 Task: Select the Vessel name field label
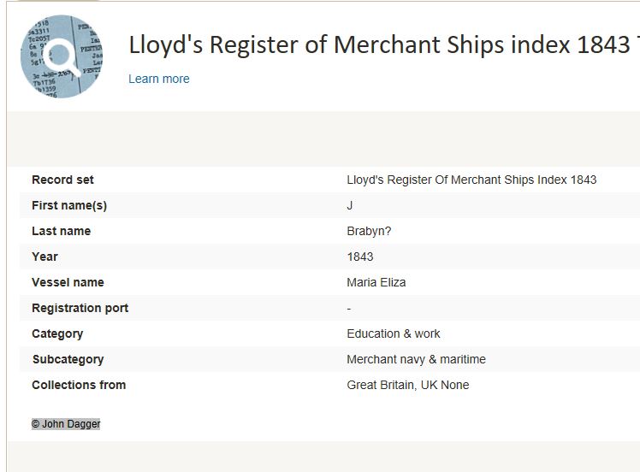(68, 282)
